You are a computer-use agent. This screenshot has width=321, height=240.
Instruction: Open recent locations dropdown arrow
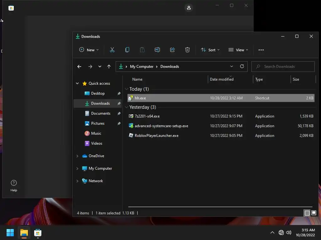100,67
